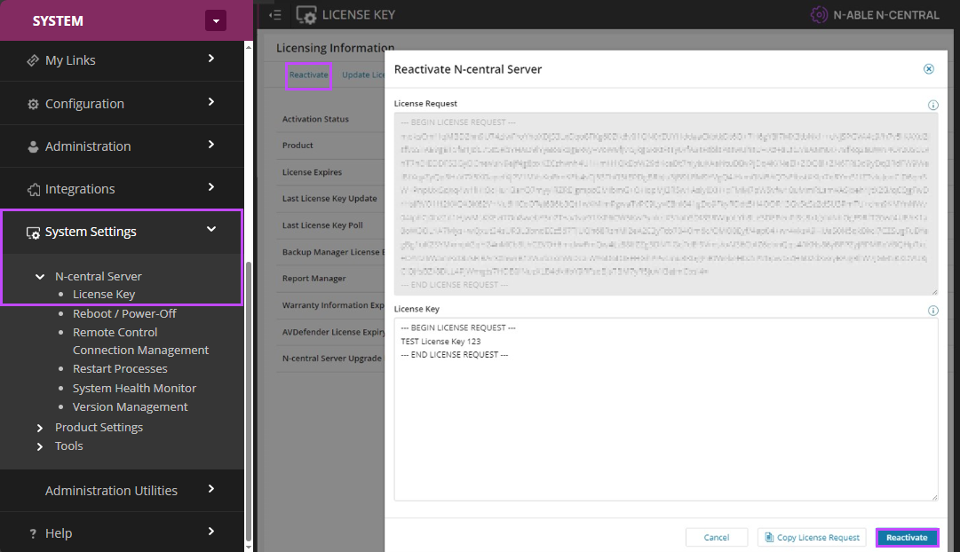
Task: Click the info icon beside License Request
Action: [932, 105]
